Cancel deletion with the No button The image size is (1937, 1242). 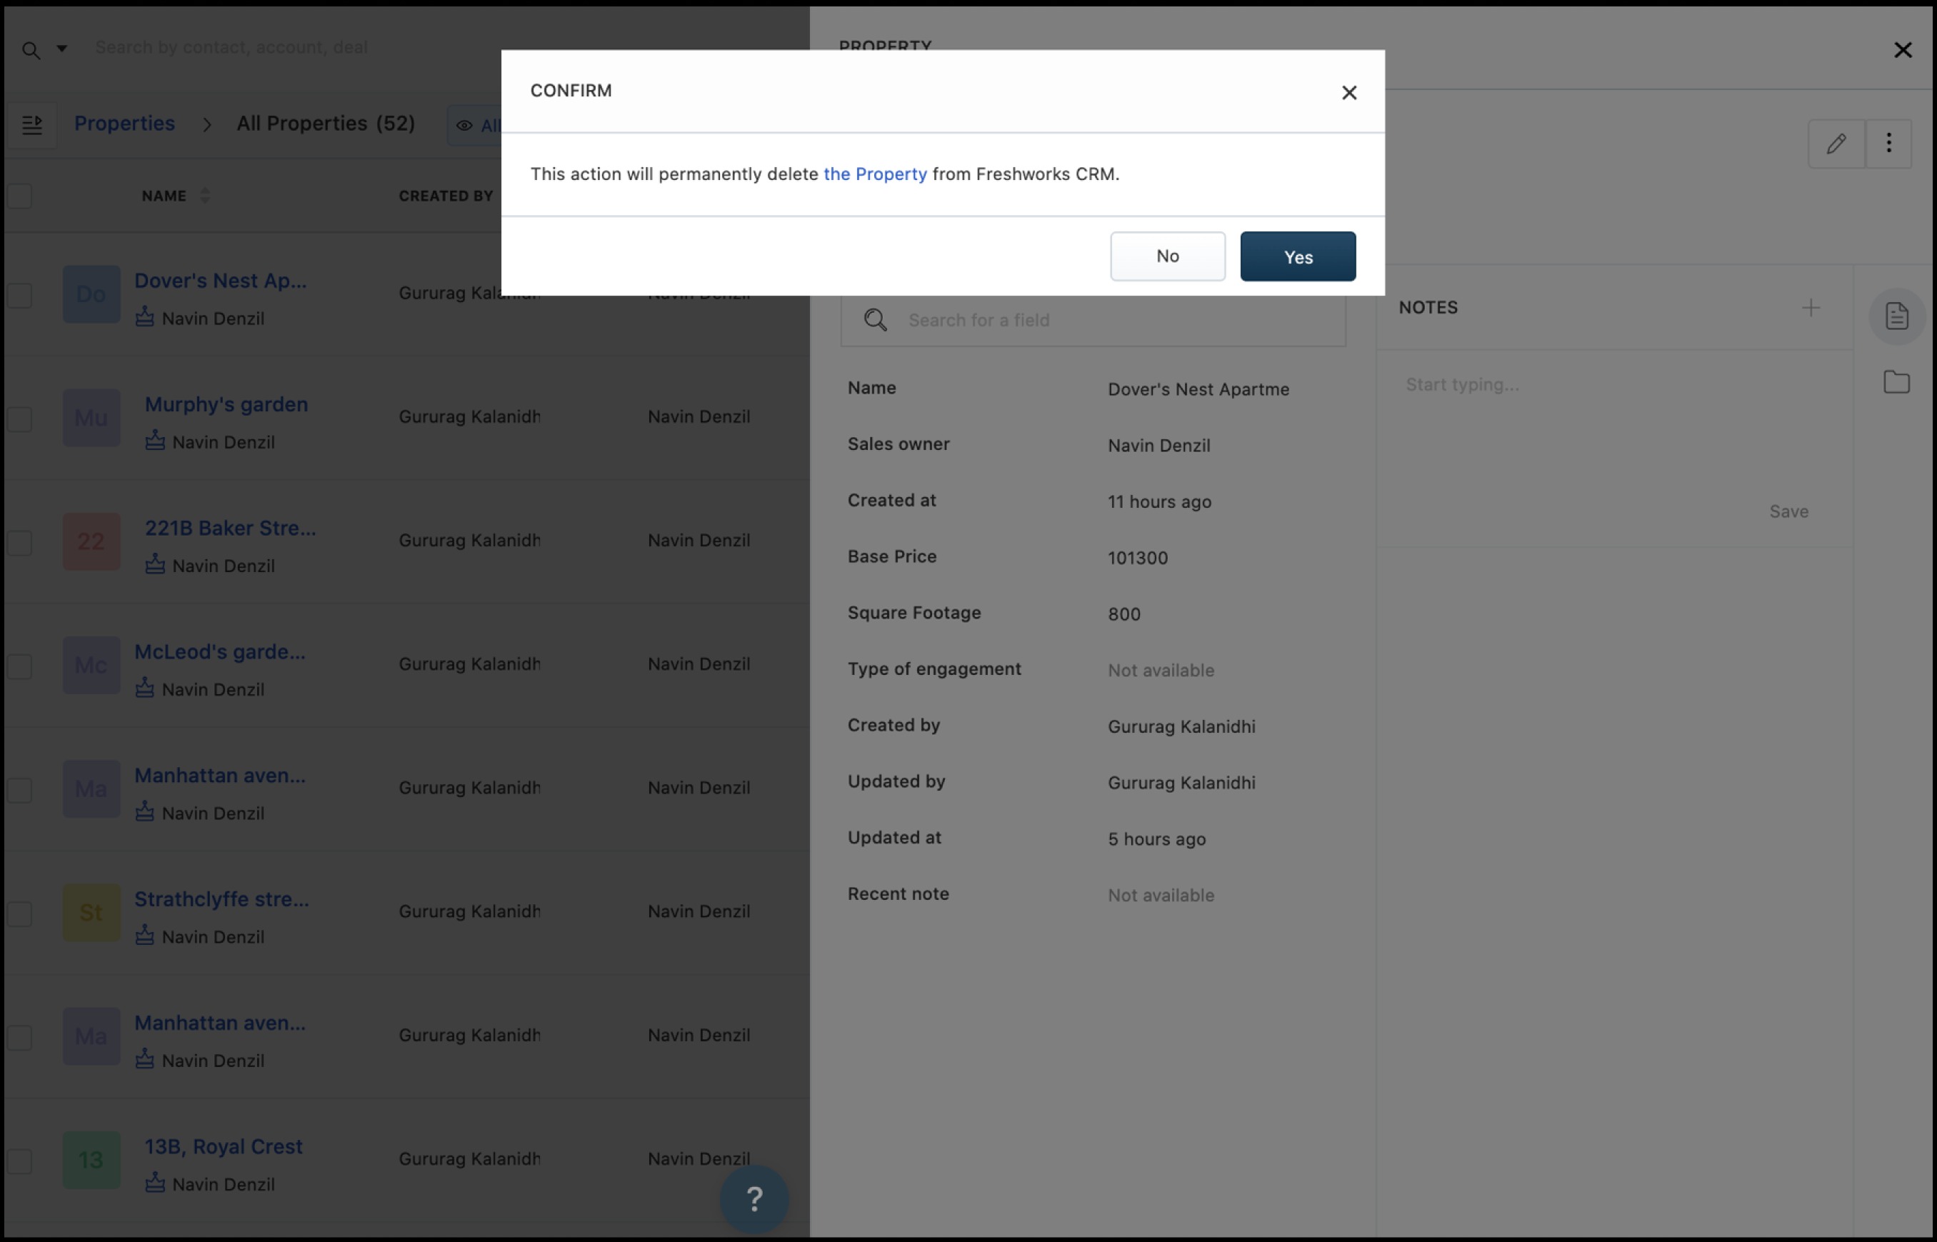click(x=1167, y=256)
